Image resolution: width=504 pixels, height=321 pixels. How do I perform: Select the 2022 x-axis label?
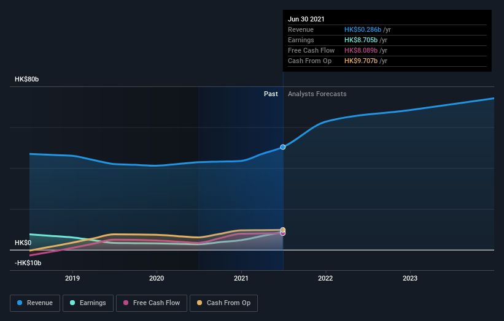click(325, 278)
